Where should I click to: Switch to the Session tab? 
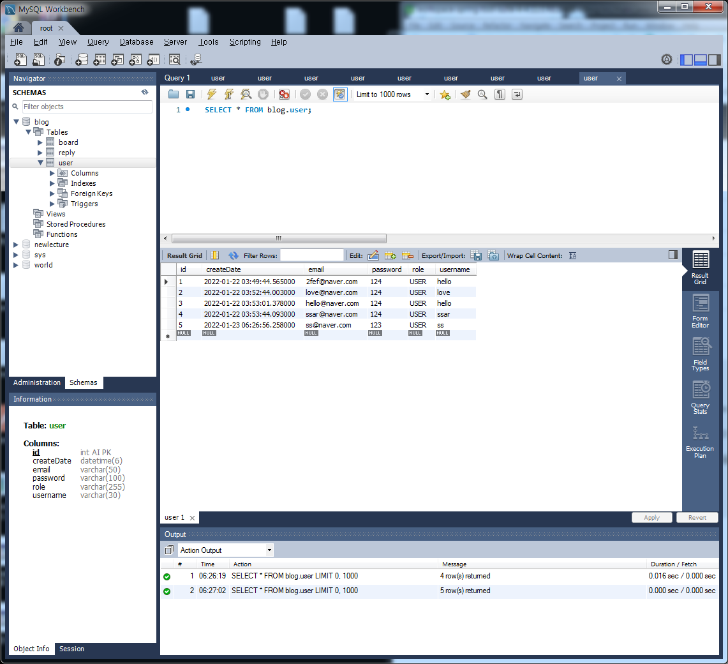click(x=71, y=649)
